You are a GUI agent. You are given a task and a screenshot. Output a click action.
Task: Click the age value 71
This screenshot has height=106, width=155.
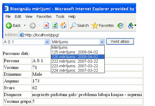point(35,67)
